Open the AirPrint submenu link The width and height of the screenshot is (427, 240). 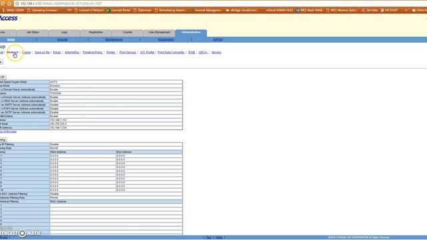coord(218,40)
